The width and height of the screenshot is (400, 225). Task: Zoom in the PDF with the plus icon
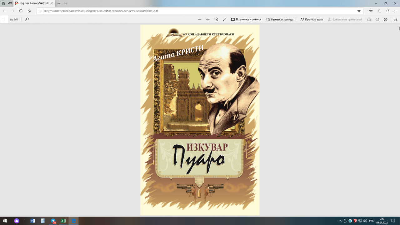[208, 19]
